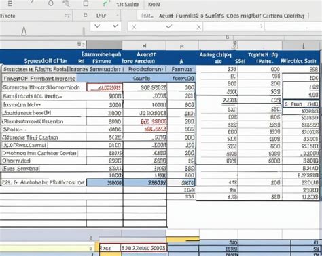
Task: Click the square clipboard icon in toolbar
Action: (x=86, y=3)
